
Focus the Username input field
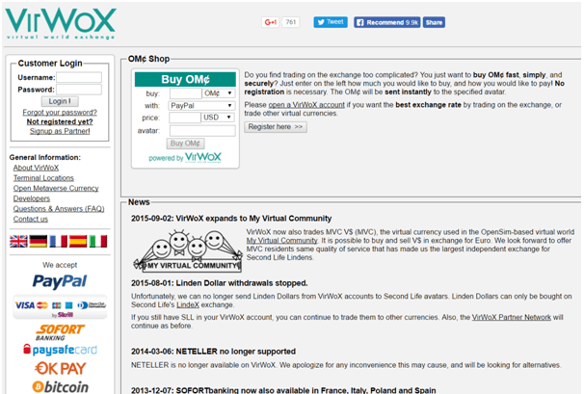(x=79, y=77)
